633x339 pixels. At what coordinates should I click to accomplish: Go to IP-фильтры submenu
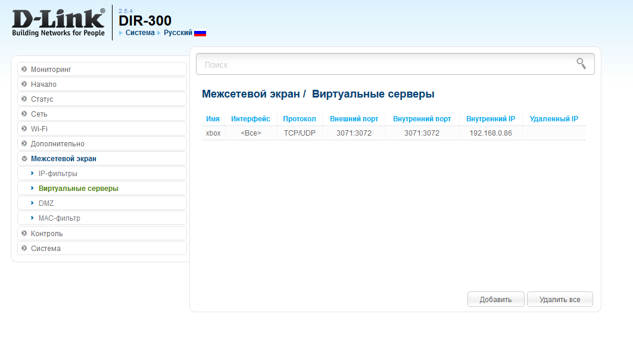pyautogui.click(x=102, y=174)
